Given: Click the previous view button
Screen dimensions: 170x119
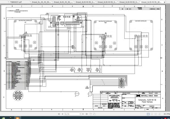Looking at the screenshot, I should (91, 114).
